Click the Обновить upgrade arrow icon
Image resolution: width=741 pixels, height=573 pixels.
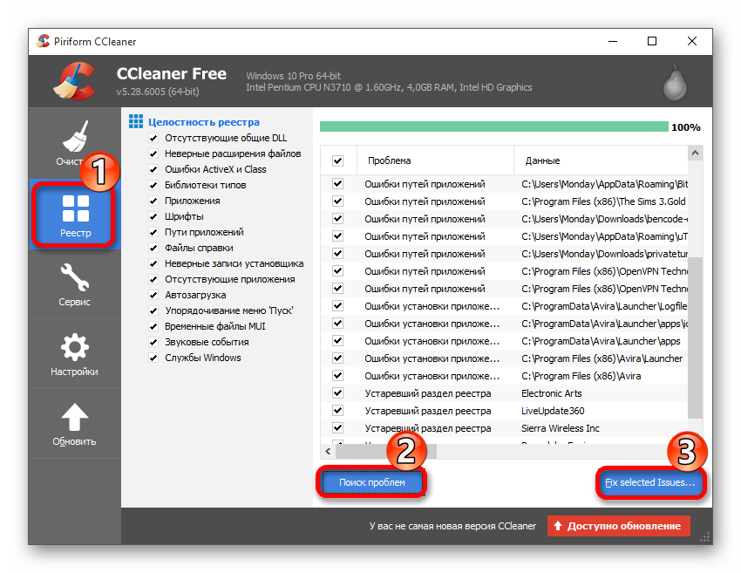pos(75,419)
